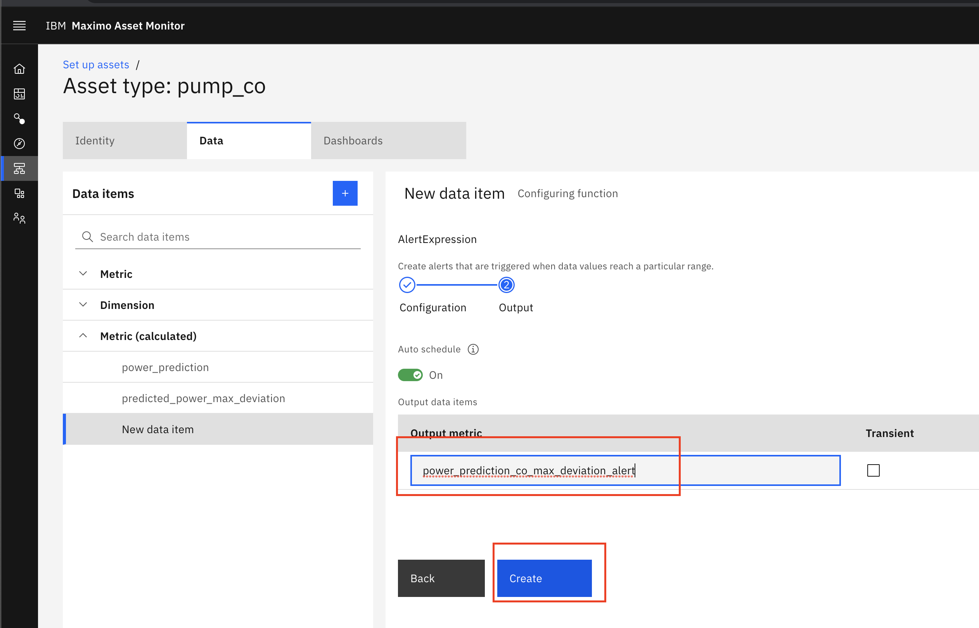
Task: Click the IBM Maximo Asset Monitor title
Action: coord(115,26)
